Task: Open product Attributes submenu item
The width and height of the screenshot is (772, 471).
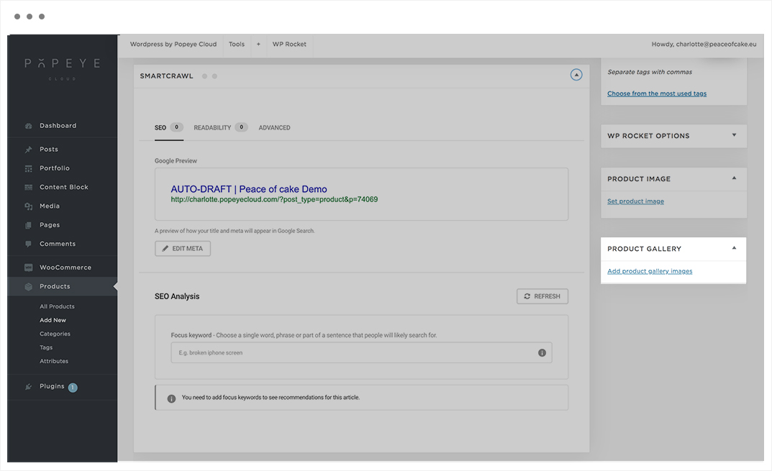Action: coord(54,361)
